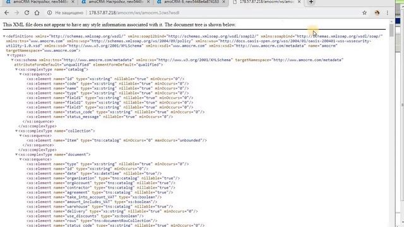404x227 pixels.
Task: Select the element name="agreement" line
Action: [x=100, y=192]
